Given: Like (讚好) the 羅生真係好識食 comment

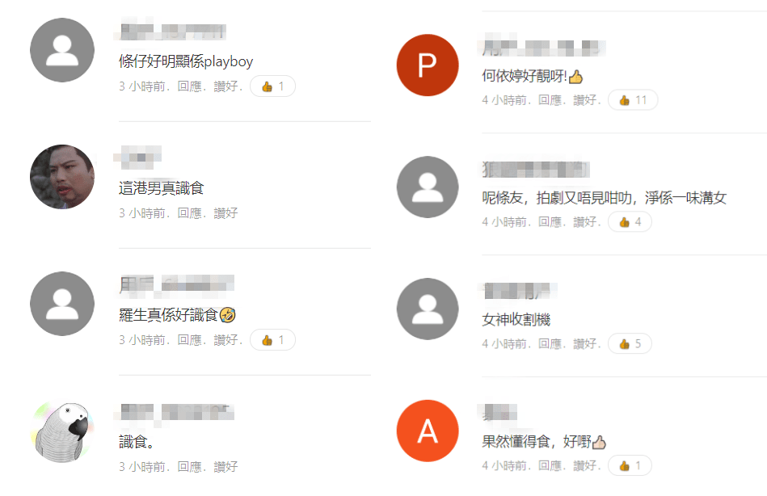Looking at the screenshot, I should 225,340.
